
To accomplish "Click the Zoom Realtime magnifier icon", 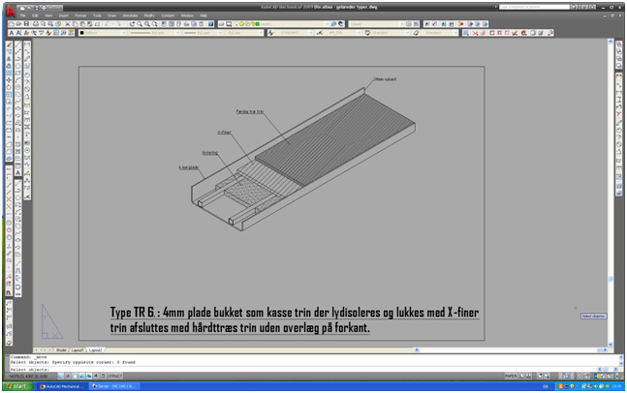I will pos(140,24).
